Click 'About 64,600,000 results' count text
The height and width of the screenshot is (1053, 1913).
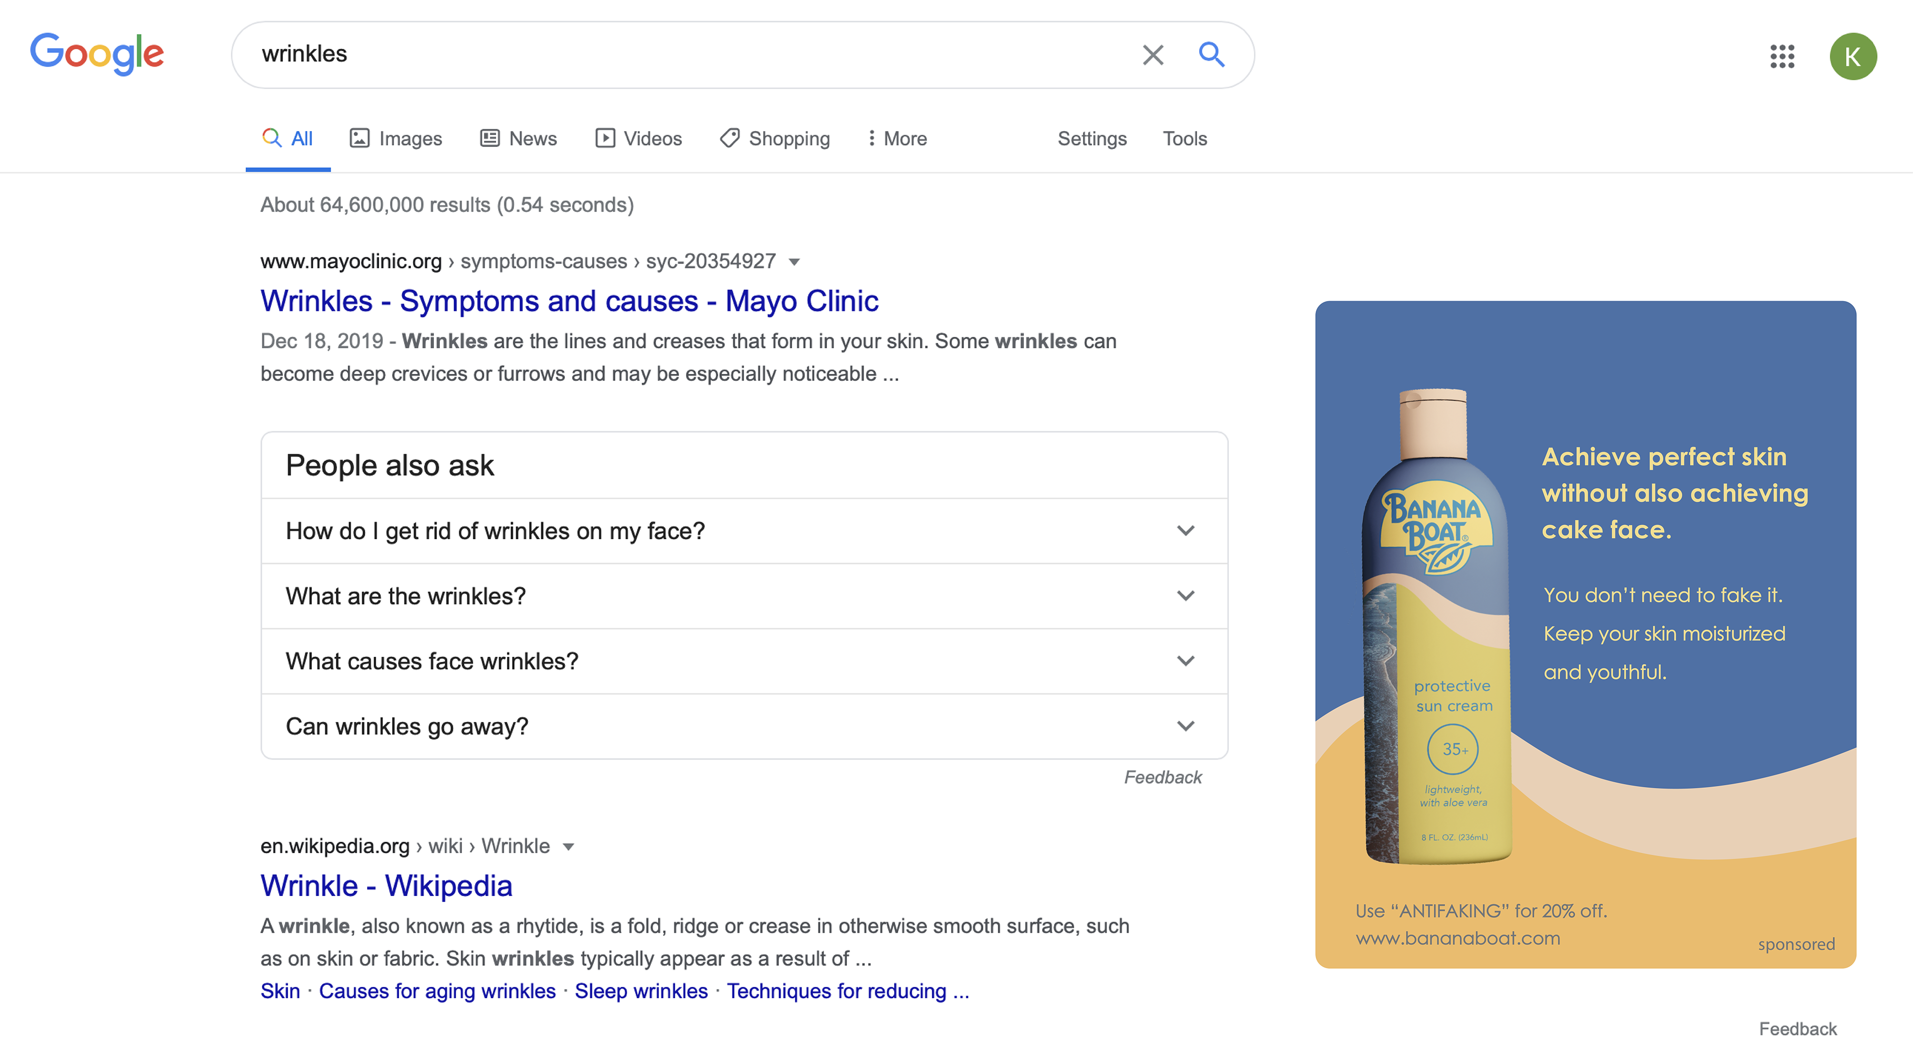447,204
